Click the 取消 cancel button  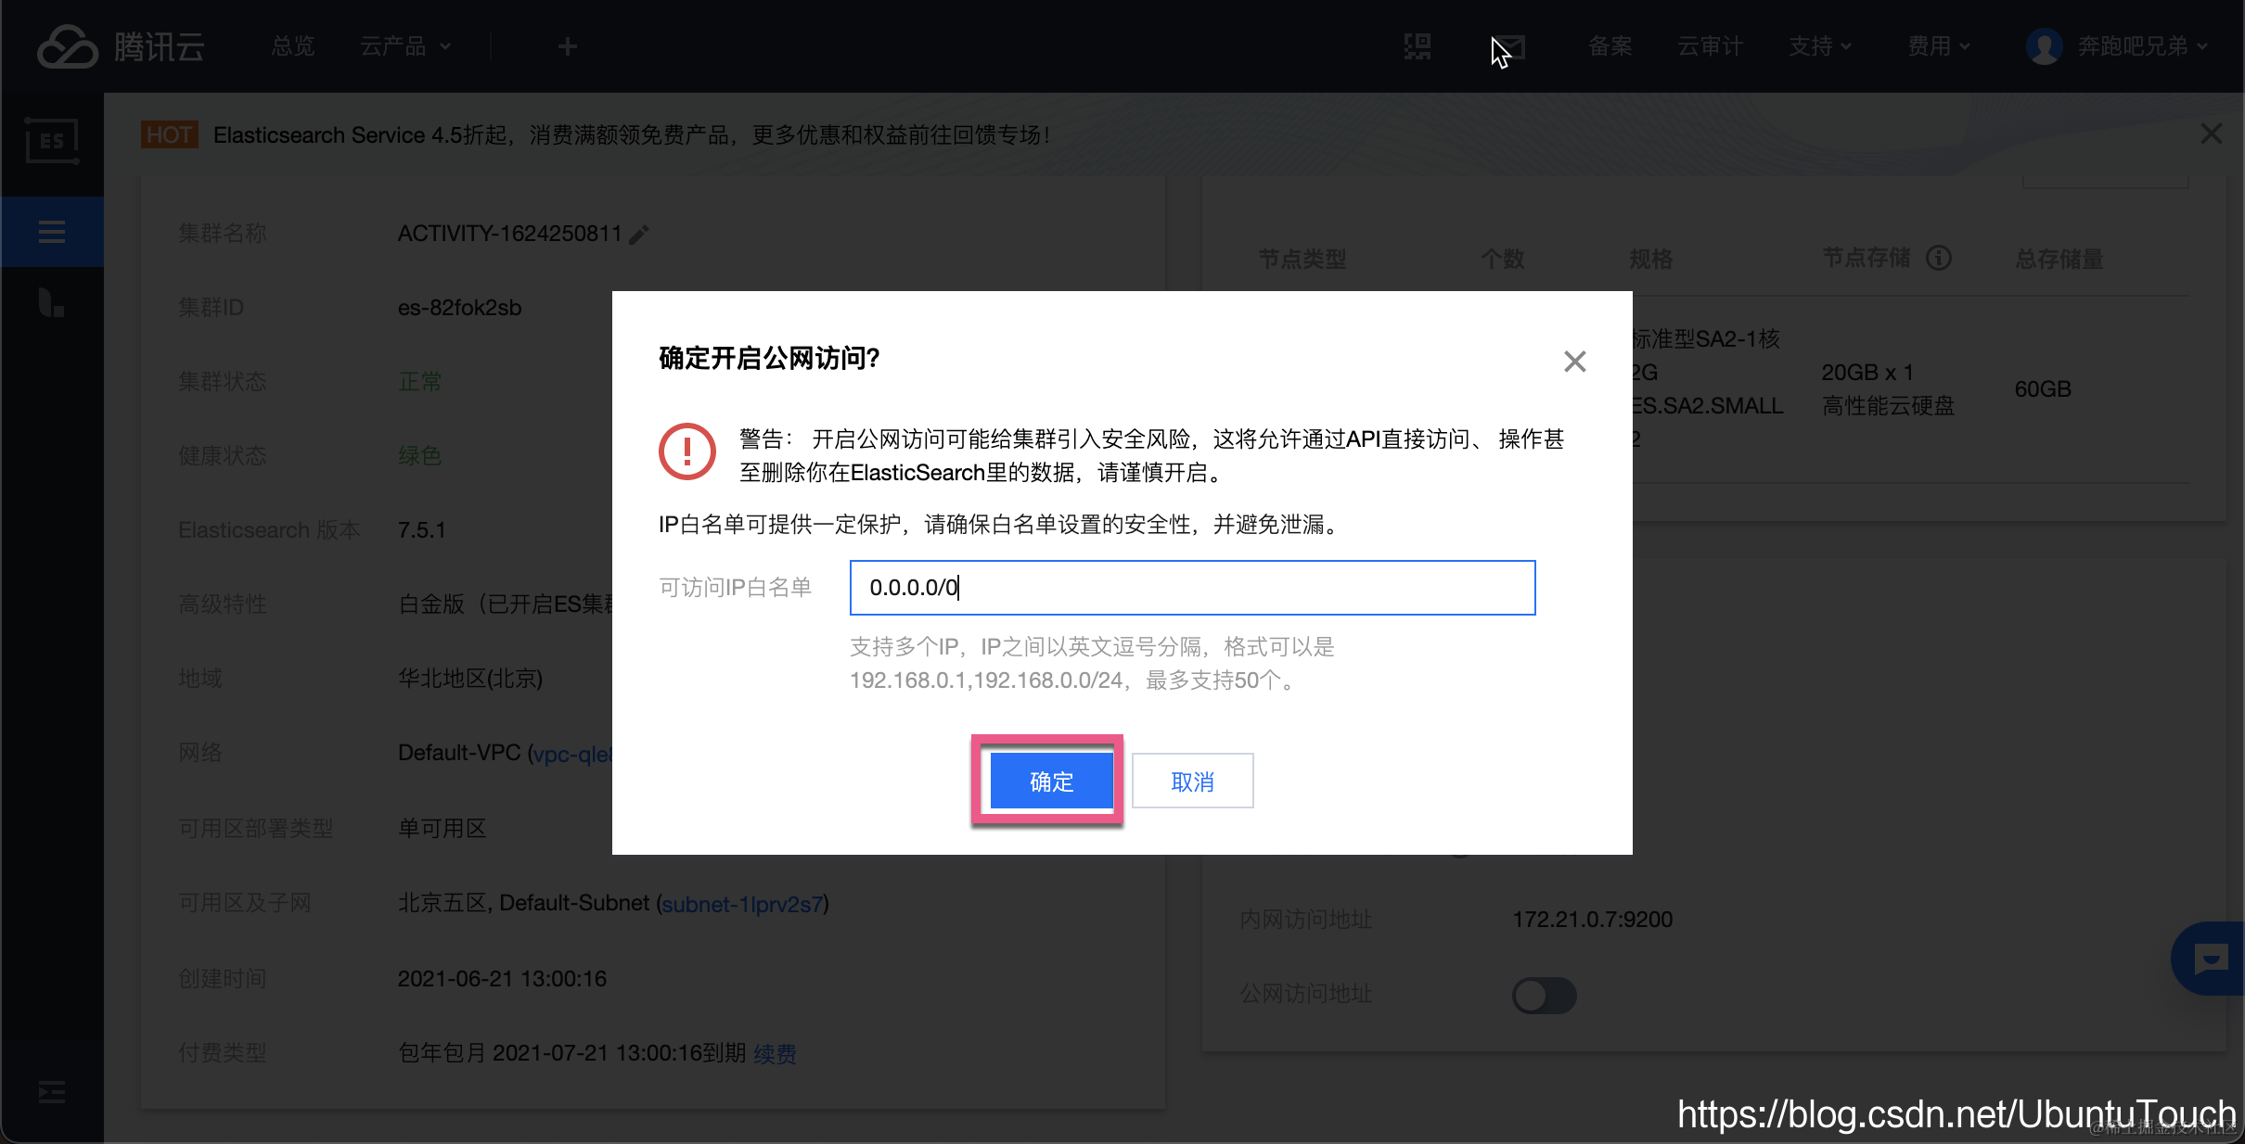tap(1192, 781)
